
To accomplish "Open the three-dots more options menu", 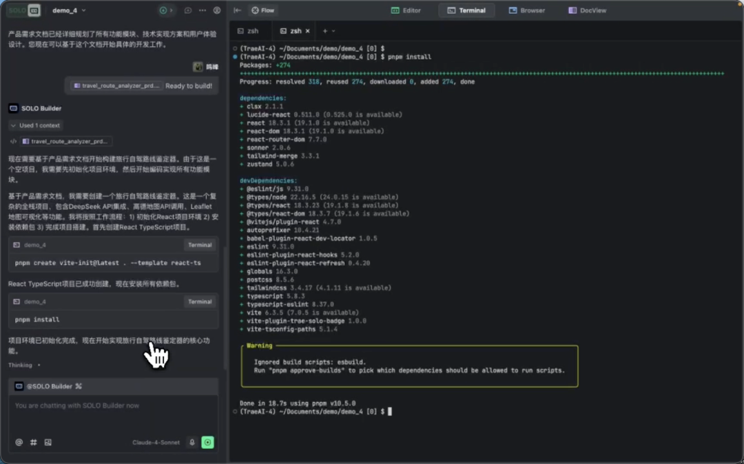I will [x=203, y=10].
